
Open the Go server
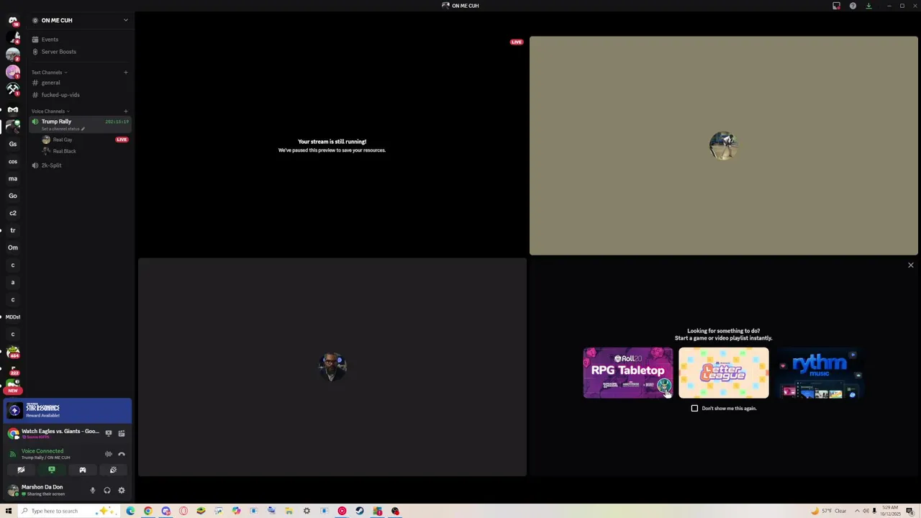click(13, 196)
